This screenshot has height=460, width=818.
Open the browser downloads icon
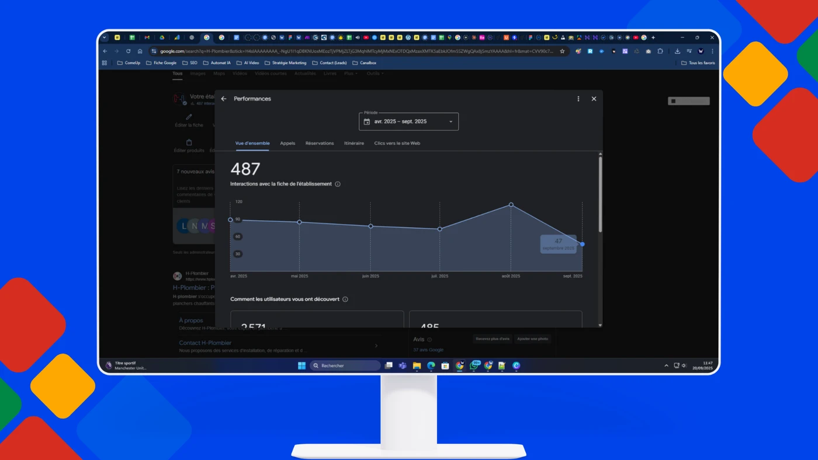[x=677, y=51]
